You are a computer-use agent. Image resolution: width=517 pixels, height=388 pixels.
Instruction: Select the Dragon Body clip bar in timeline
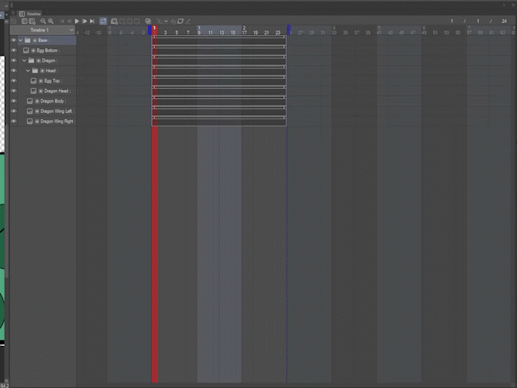[219, 101]
